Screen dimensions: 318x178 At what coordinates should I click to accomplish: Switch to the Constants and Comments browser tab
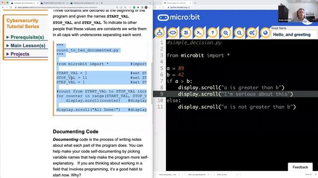coord(24,3)
